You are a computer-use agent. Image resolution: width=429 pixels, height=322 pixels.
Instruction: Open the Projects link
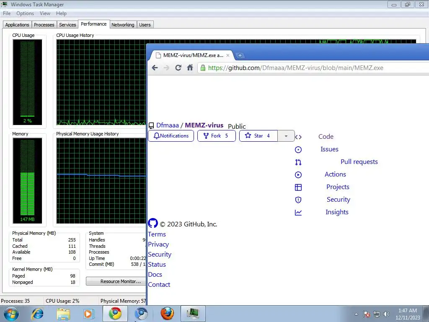click(x=338, y=187)
